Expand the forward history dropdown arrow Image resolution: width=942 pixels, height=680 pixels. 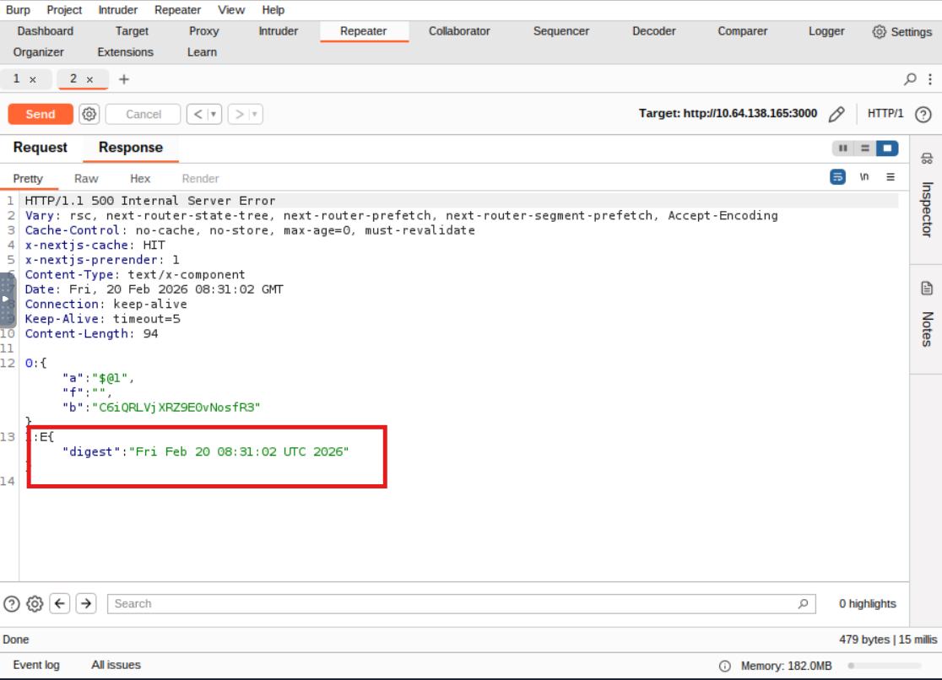coord(254,114)
